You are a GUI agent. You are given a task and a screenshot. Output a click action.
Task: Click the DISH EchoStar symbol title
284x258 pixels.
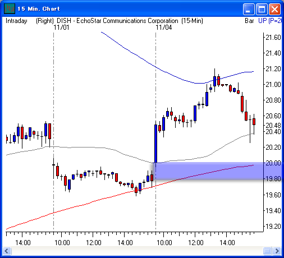click(x=117, y=21)
